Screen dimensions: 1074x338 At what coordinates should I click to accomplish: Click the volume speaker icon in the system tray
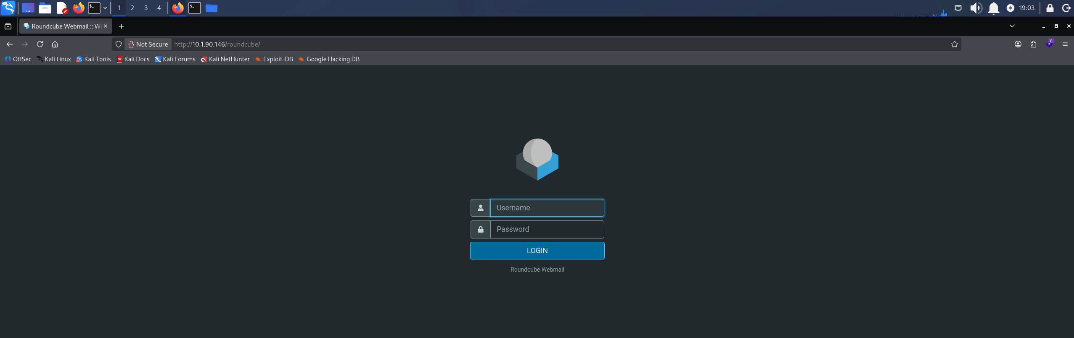(976, 8)
